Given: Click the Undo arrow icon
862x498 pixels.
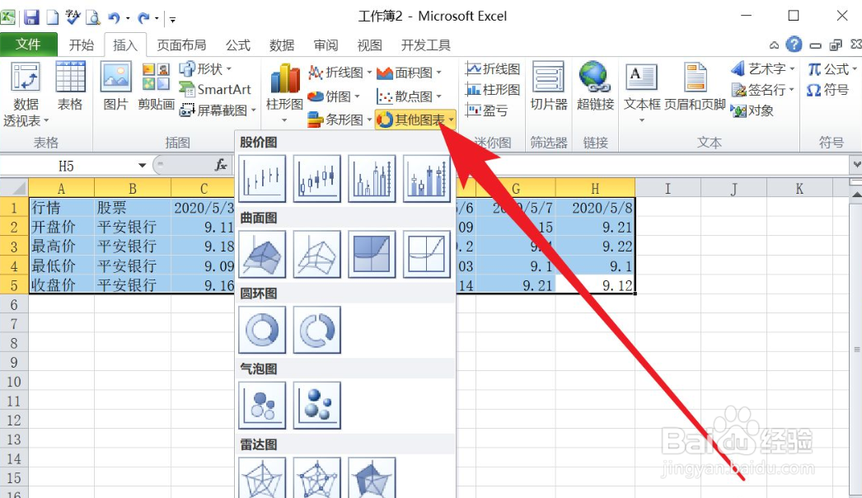Looking at the screenshot, I should pos(114,17).
